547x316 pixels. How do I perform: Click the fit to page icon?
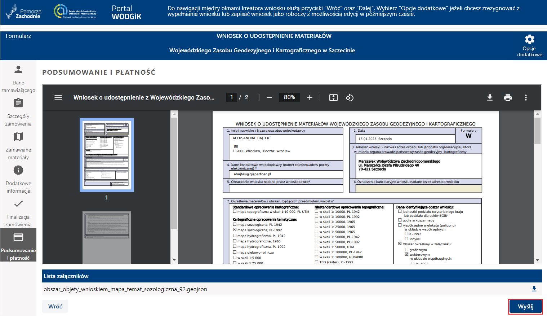pos(333,97)
